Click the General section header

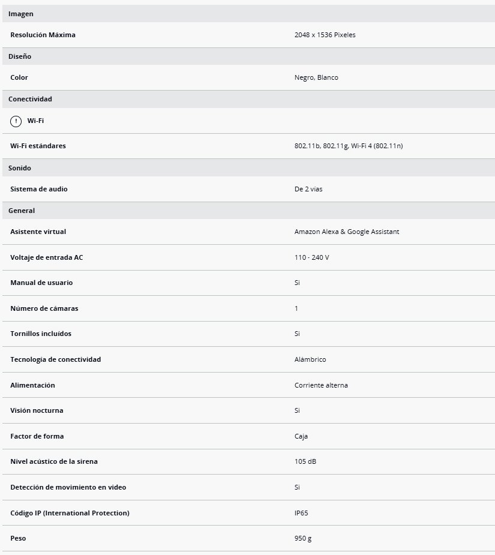point(22,211)
